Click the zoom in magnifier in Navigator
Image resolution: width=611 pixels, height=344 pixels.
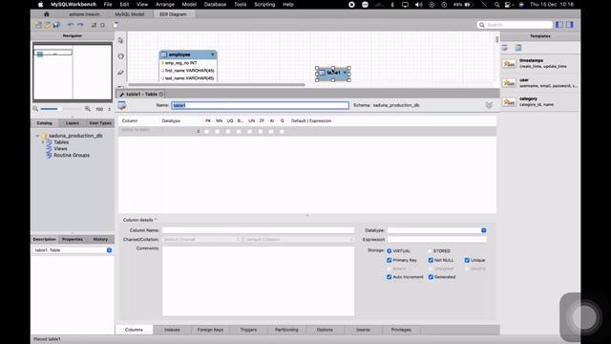click(88, 109)
